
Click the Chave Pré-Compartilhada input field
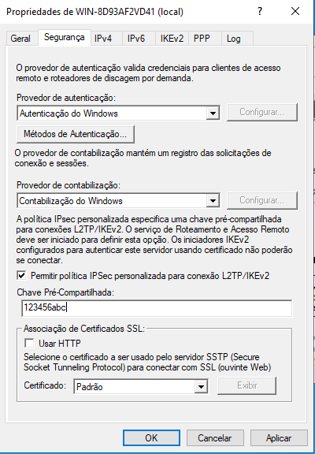(157, 307)
